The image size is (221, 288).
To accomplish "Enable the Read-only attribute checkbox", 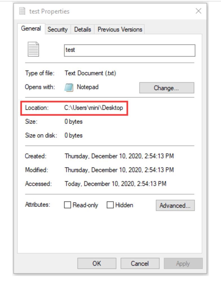I will tap(67, 205).
